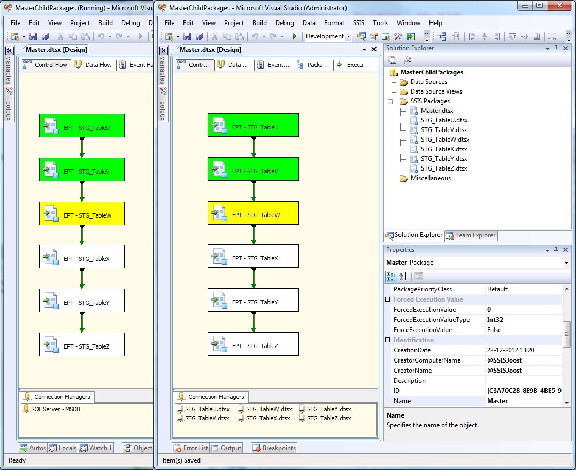Click the Properties panel vertical scrollbar

pos(567,345)
